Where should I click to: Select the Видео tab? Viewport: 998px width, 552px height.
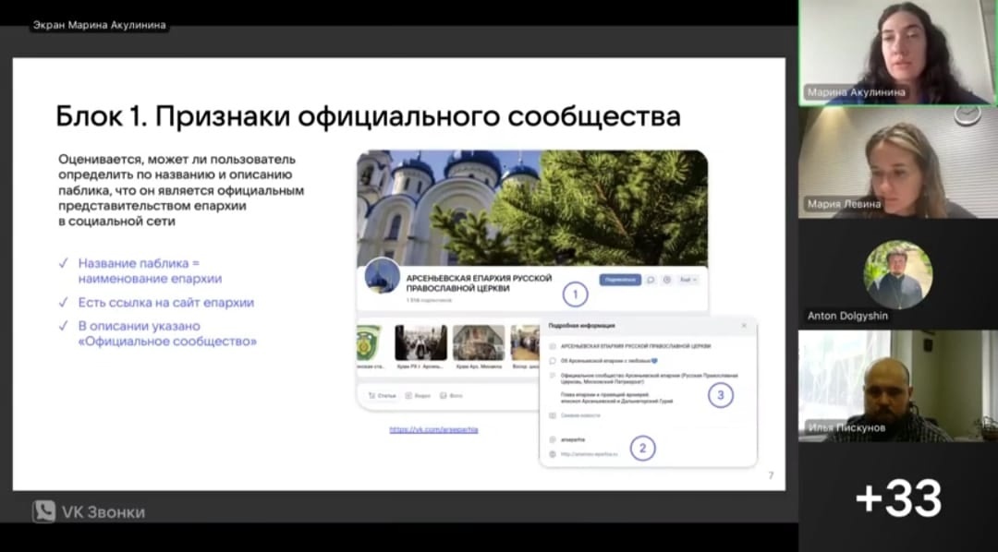click(418, 396)
